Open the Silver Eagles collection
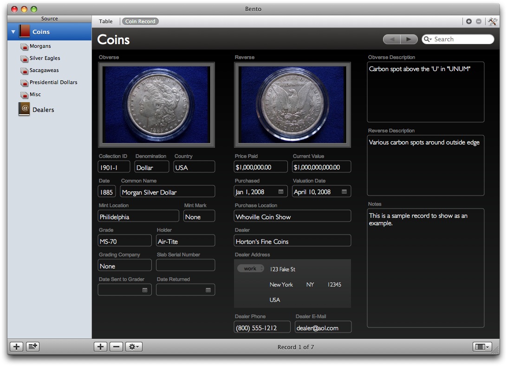507x366 pixels. pyautogui.click(x=45, y=58)
